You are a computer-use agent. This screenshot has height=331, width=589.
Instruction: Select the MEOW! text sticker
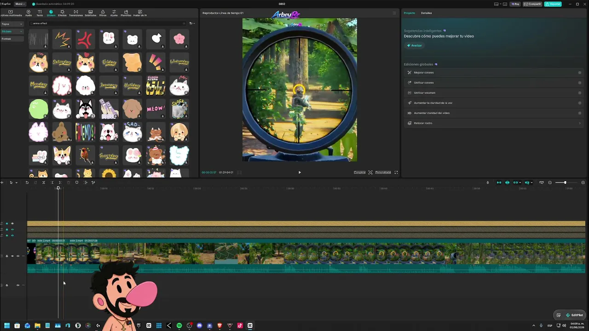click(x=156, y=109)
